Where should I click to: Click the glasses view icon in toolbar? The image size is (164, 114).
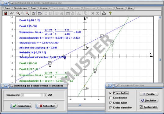point(12,13)
